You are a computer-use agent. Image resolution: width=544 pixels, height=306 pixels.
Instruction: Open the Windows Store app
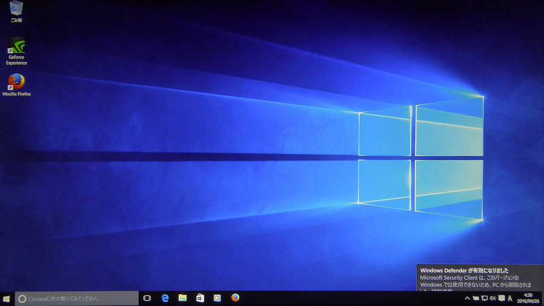(x=200, y=298)
